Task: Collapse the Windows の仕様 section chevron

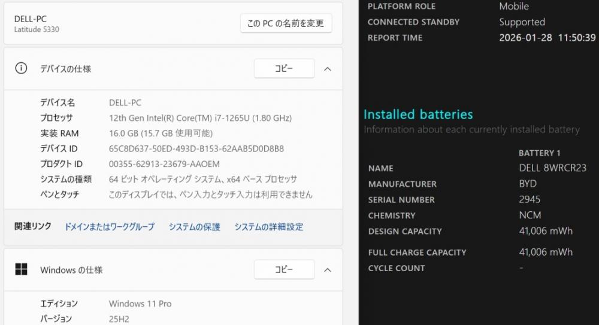Action: 328,270
